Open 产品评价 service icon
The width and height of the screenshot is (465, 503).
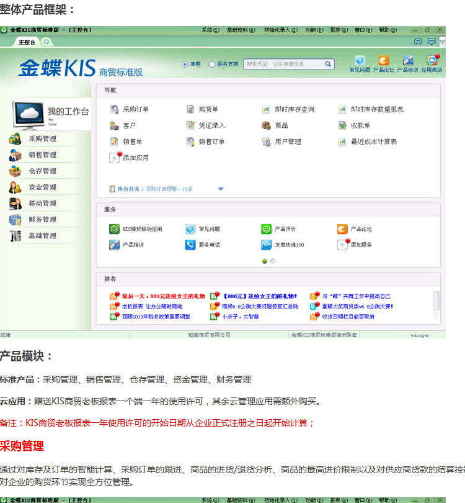point(266,229)
